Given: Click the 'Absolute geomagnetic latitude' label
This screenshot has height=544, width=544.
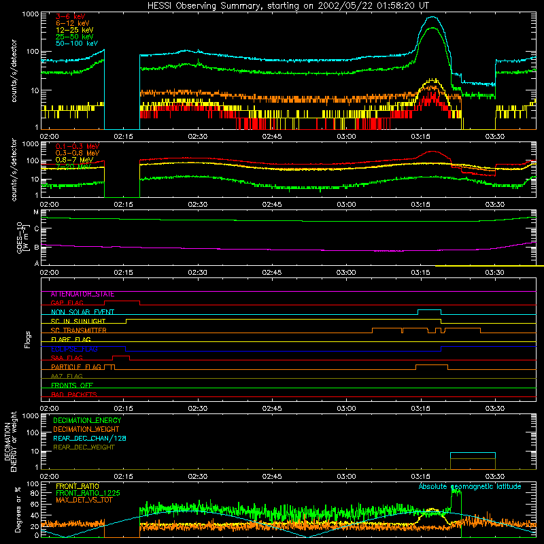Looking at the screenshot, I should [x=470, y=486].
